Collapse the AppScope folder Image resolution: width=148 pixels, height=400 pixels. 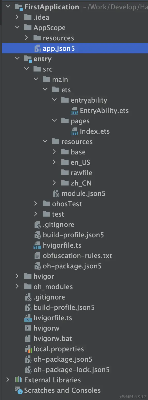click(17, 27)
